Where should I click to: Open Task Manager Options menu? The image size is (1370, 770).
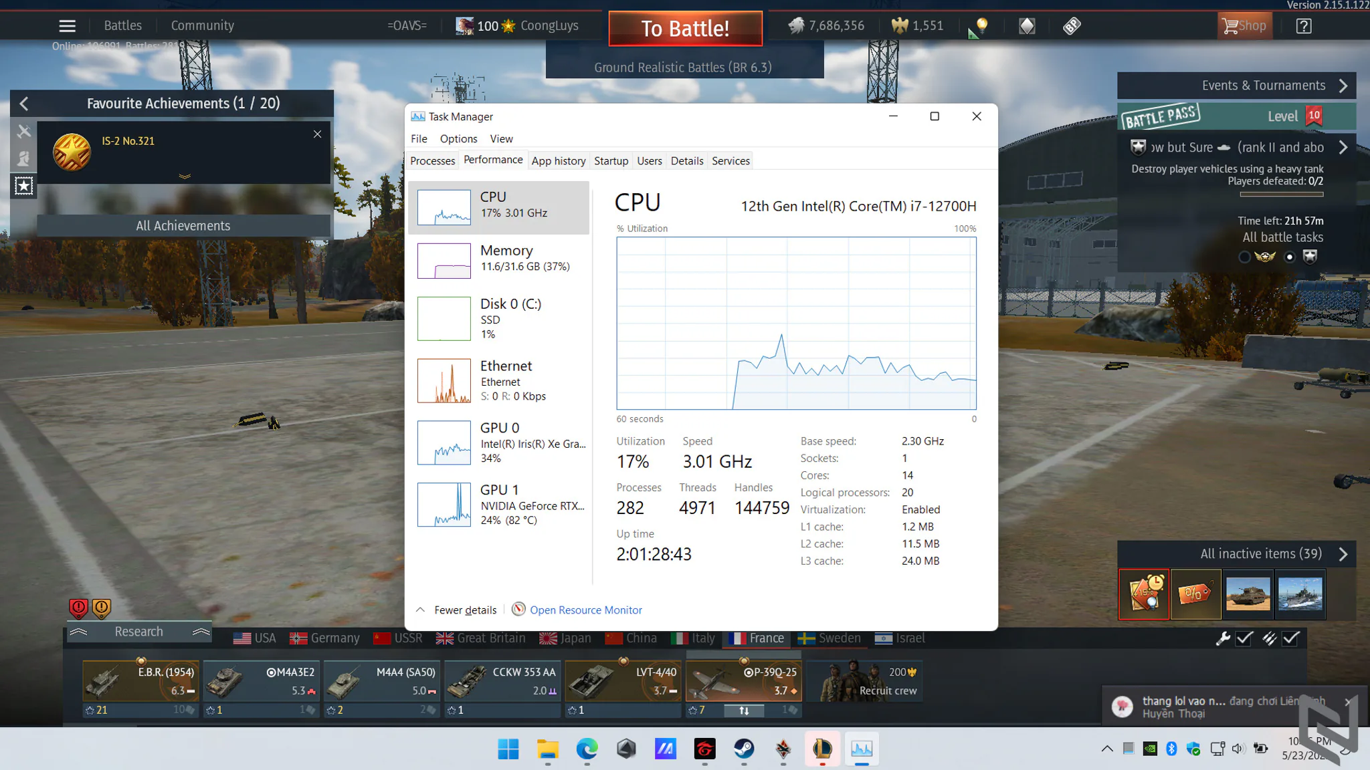pos(458,139)
